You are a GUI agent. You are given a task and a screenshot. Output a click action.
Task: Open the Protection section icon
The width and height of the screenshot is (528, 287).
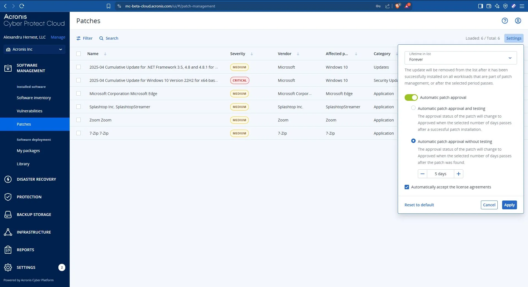8,197
